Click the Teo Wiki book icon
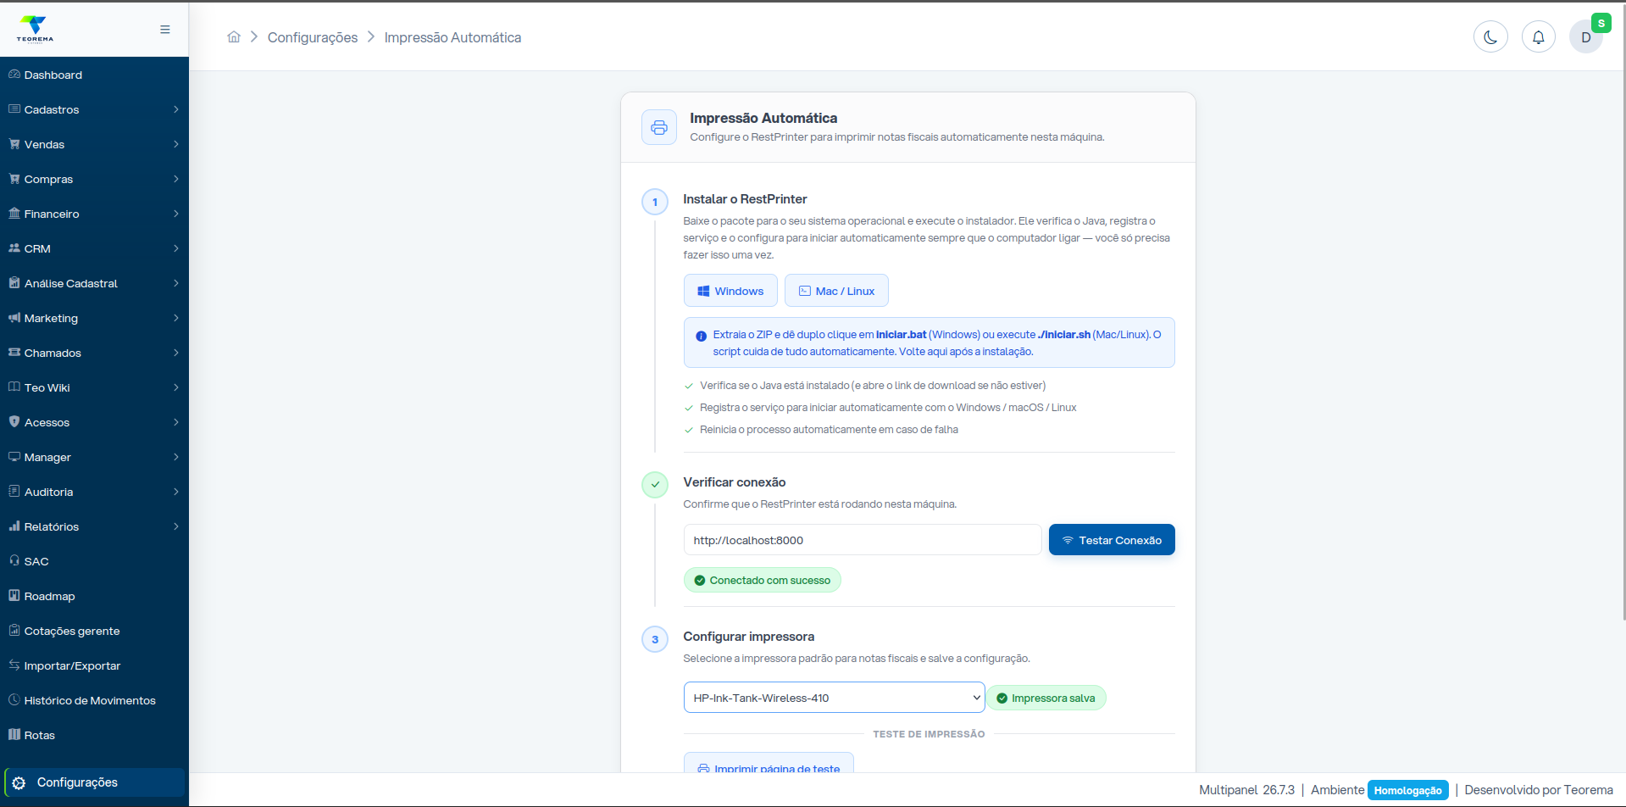1626x807 pixels. [x=14, y=387]
